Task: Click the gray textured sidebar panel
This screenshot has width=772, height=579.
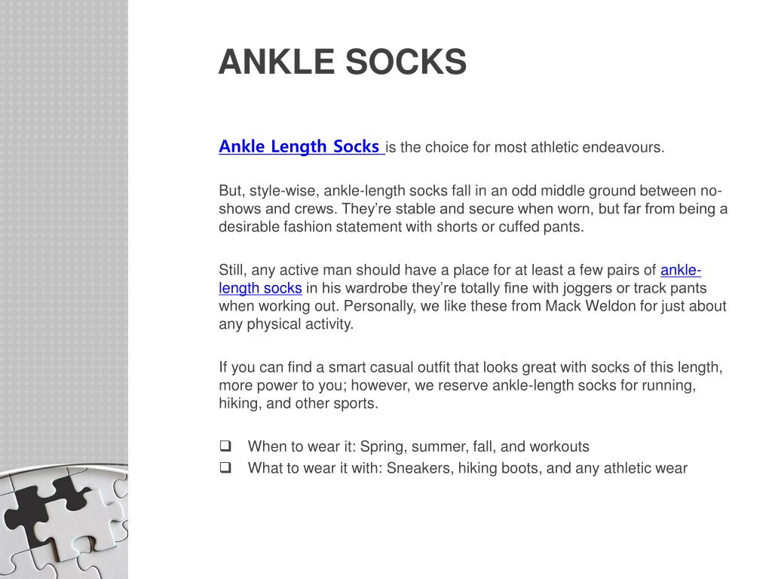Action: click(x=64, y=231)
